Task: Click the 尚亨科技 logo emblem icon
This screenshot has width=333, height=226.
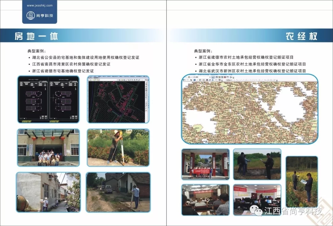Action: coord(30,15)
